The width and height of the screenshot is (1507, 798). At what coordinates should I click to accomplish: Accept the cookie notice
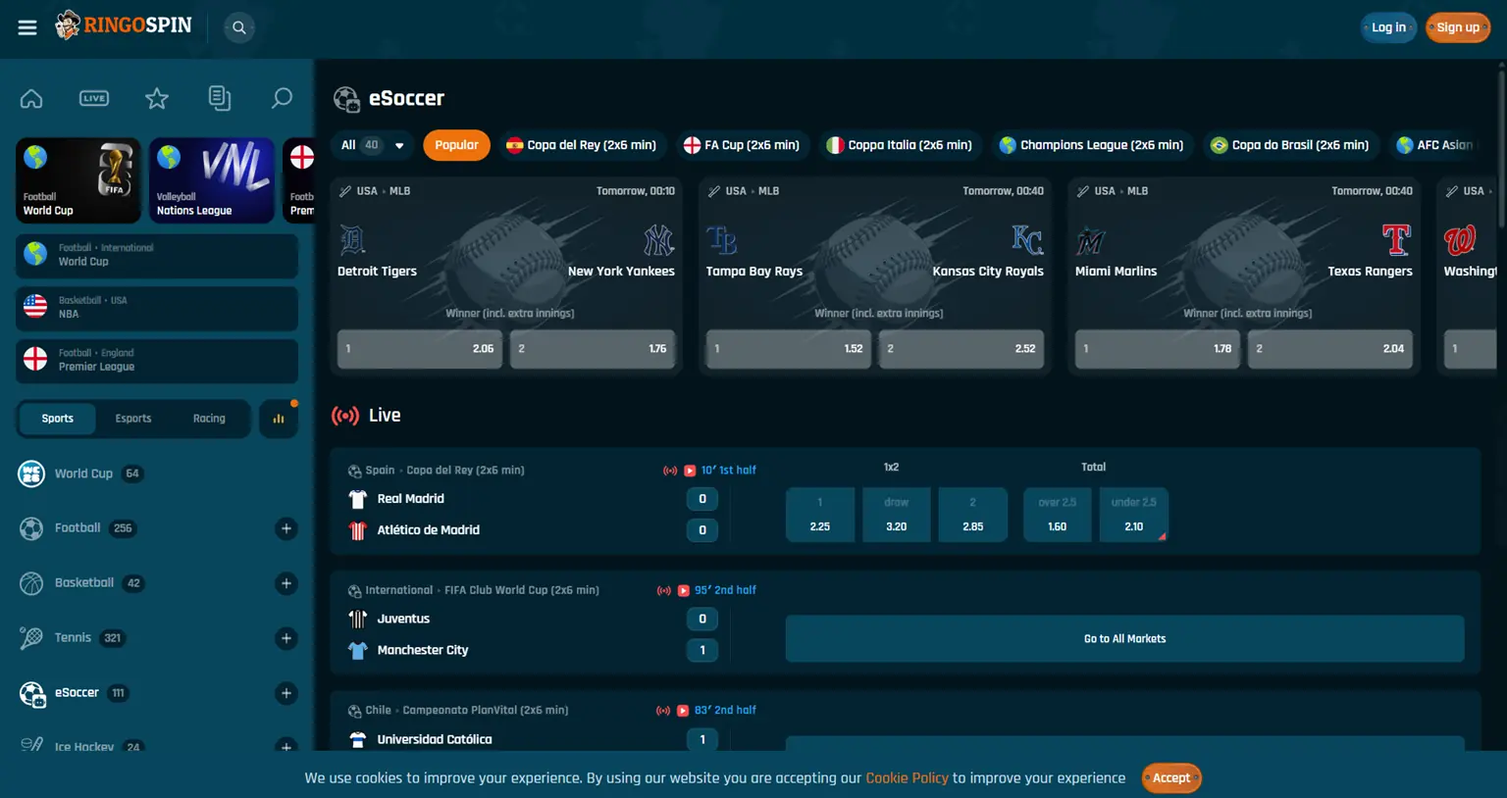tap(1171, 778)
